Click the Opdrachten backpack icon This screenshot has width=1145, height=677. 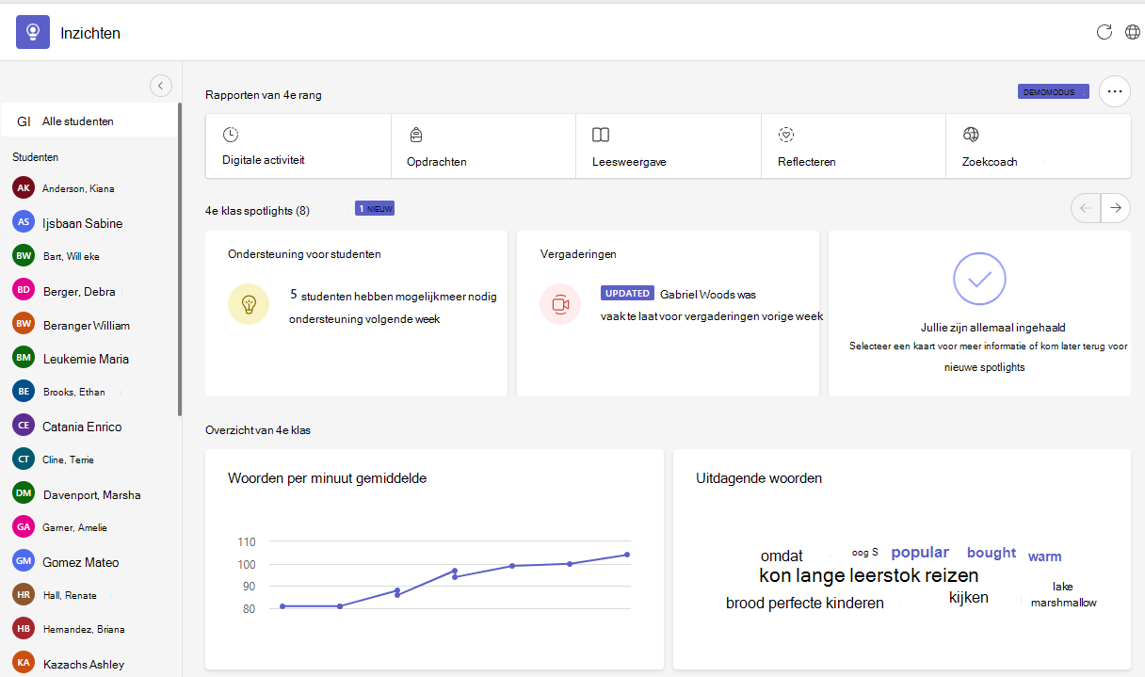point(415,135)
